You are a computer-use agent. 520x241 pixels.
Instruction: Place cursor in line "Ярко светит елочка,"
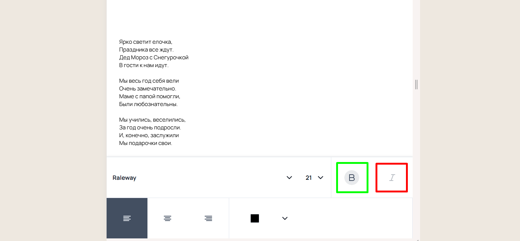tap(146, 42)
